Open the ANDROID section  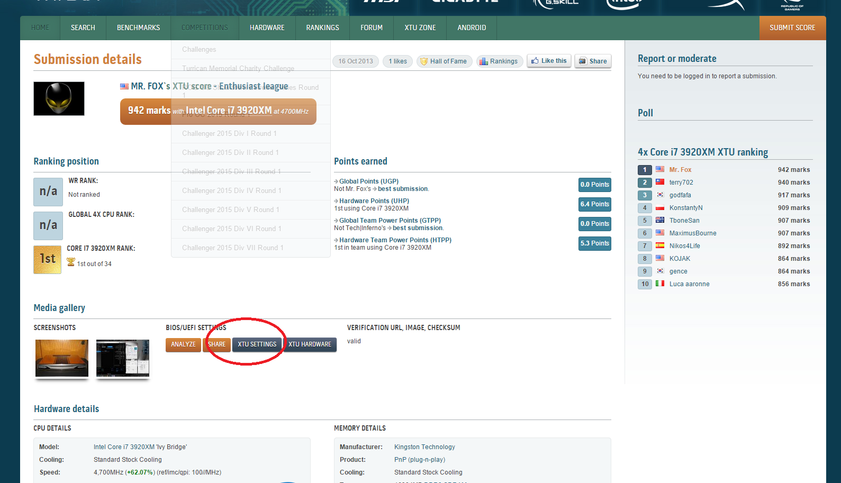[472, 28]
